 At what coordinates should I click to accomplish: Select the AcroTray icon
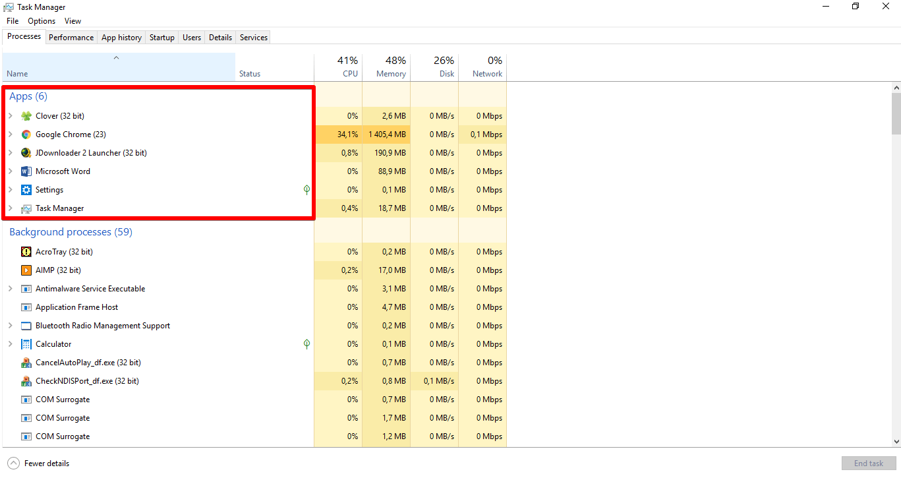point(26,251)
